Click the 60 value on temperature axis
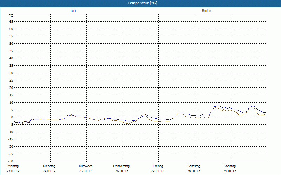Image resolution: width=281 pixels, height=175 pixels. [11, 29]
